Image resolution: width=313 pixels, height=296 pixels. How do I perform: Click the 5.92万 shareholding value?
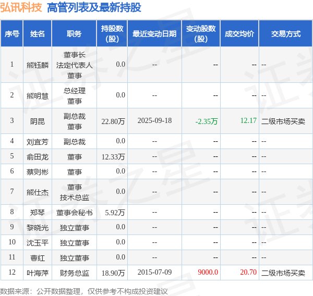pos(115,213)
